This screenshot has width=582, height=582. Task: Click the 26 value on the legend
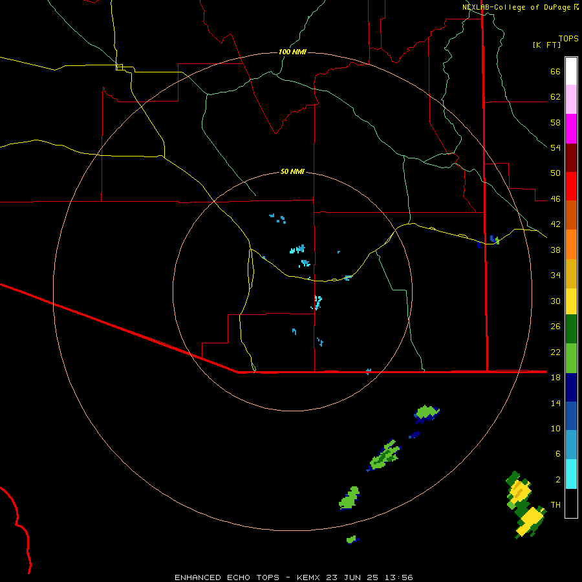pyautogui.click(x=555, y=327)
